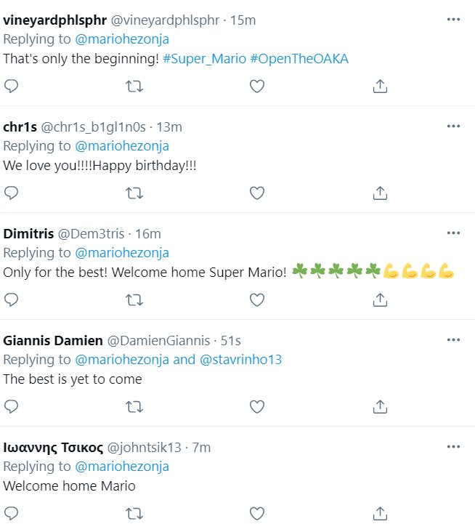Share the chr1s tweet
Screen dimensions: 475x532
tap(379, 193)
